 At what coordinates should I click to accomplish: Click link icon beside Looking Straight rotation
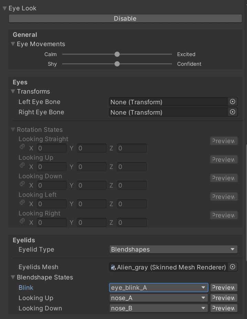(22, 147)
